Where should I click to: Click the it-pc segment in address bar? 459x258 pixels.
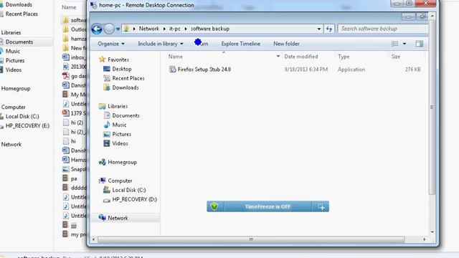(x=175, y=29)
